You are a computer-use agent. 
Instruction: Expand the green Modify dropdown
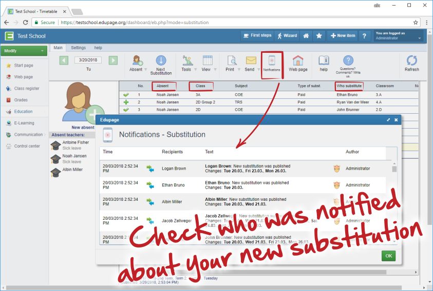click(x=24, y=51)
